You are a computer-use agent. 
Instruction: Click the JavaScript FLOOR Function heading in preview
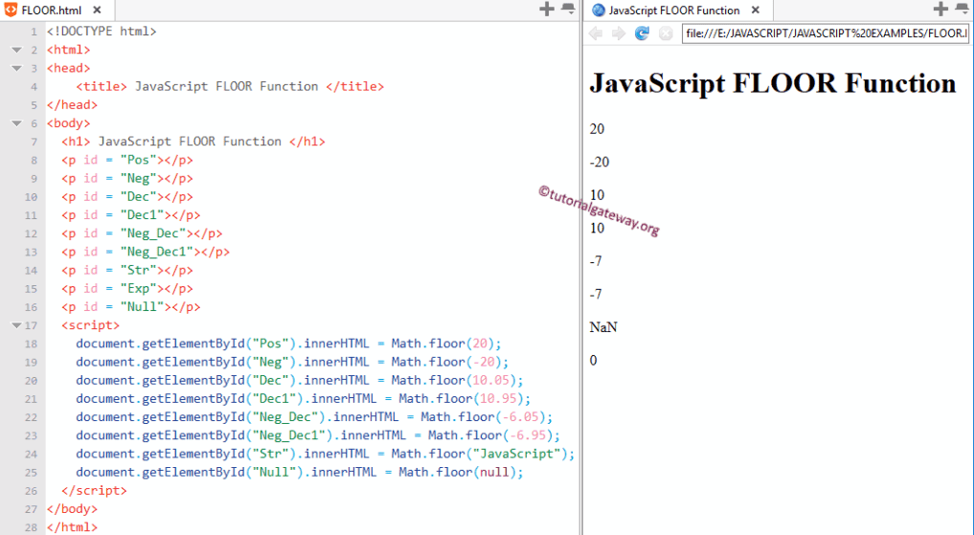tap(773, 83)
